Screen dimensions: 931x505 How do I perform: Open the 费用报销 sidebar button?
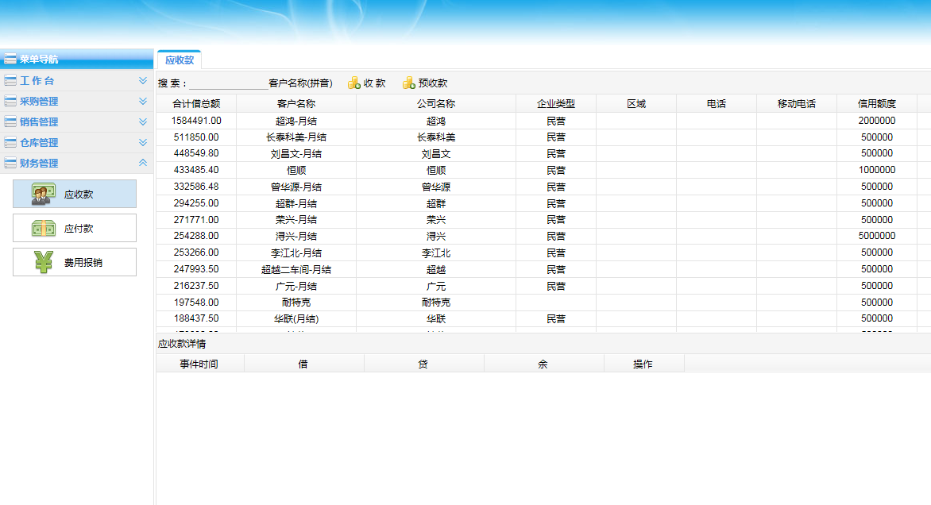pyautogui.click(x=75, y=262)
